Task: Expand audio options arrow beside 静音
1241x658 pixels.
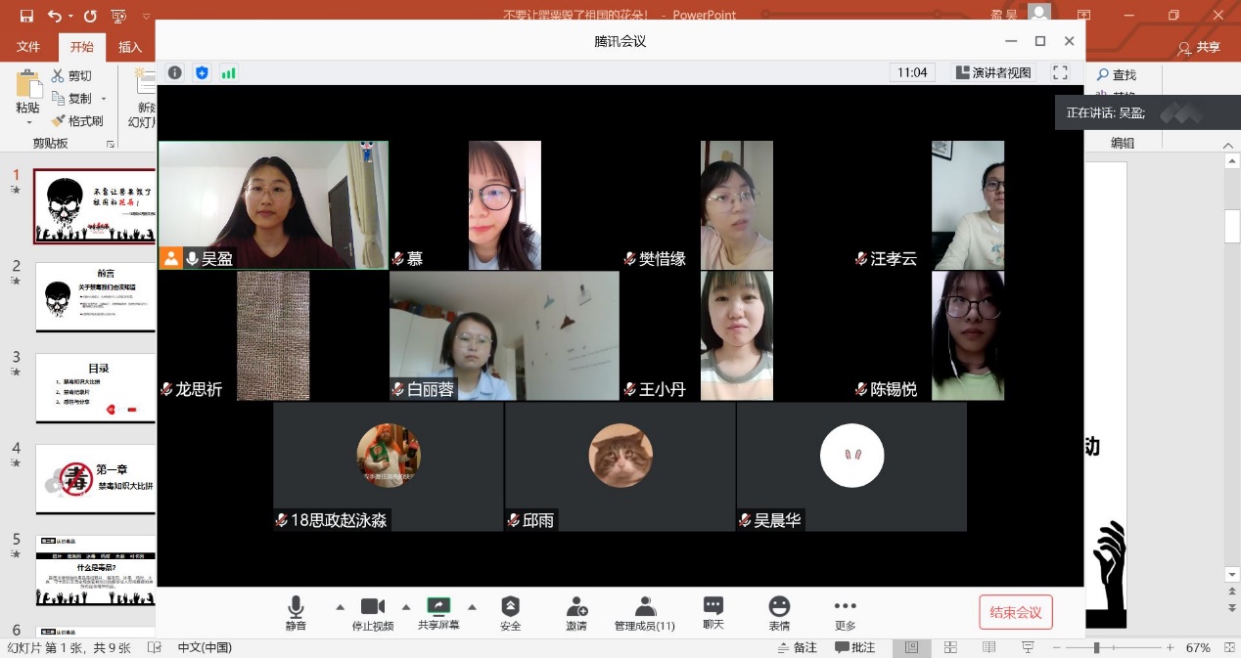Action: click(340, 606)
